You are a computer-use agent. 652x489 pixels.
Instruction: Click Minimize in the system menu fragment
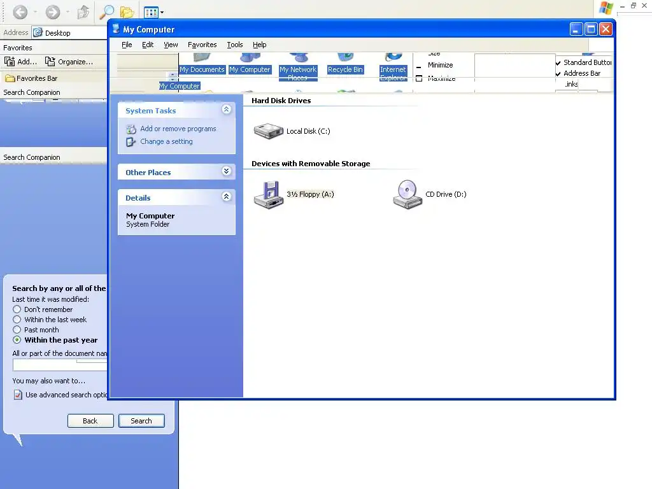tap(441, 65)
